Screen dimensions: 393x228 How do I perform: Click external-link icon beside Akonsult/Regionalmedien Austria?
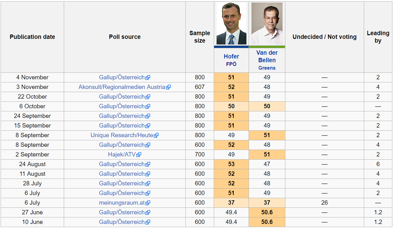click(x=168, y=87)
